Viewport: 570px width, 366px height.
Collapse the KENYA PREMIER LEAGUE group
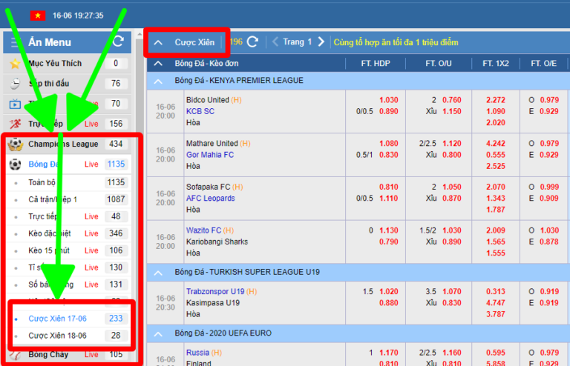[x=157, y=80]
